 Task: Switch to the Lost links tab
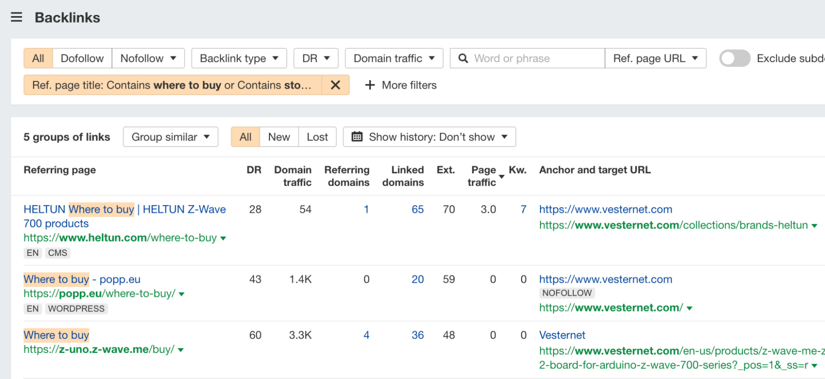coord(317,137)
